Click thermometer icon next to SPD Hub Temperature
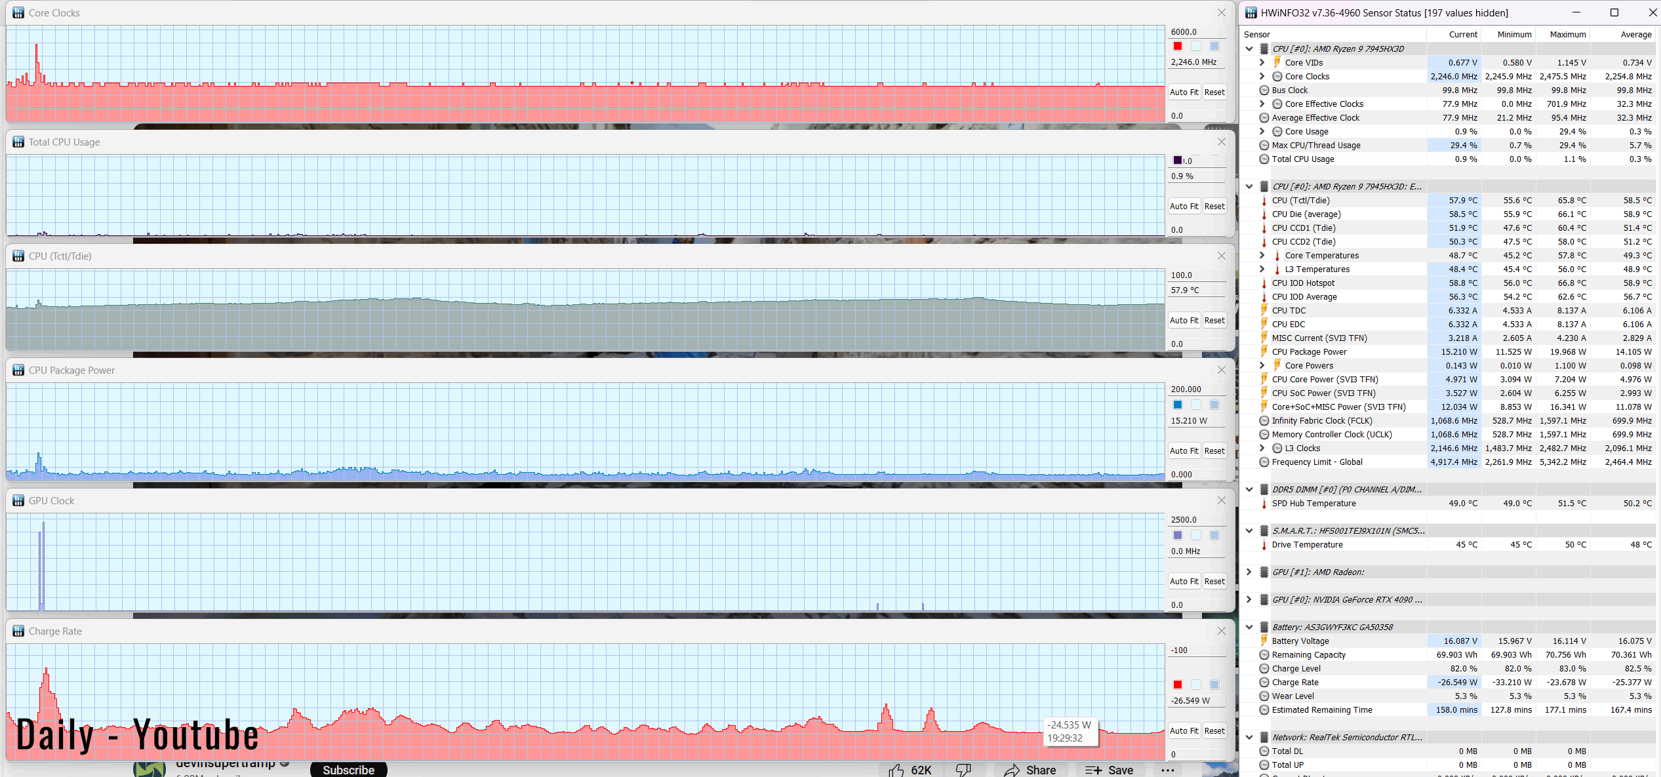 pos(1264,503)
